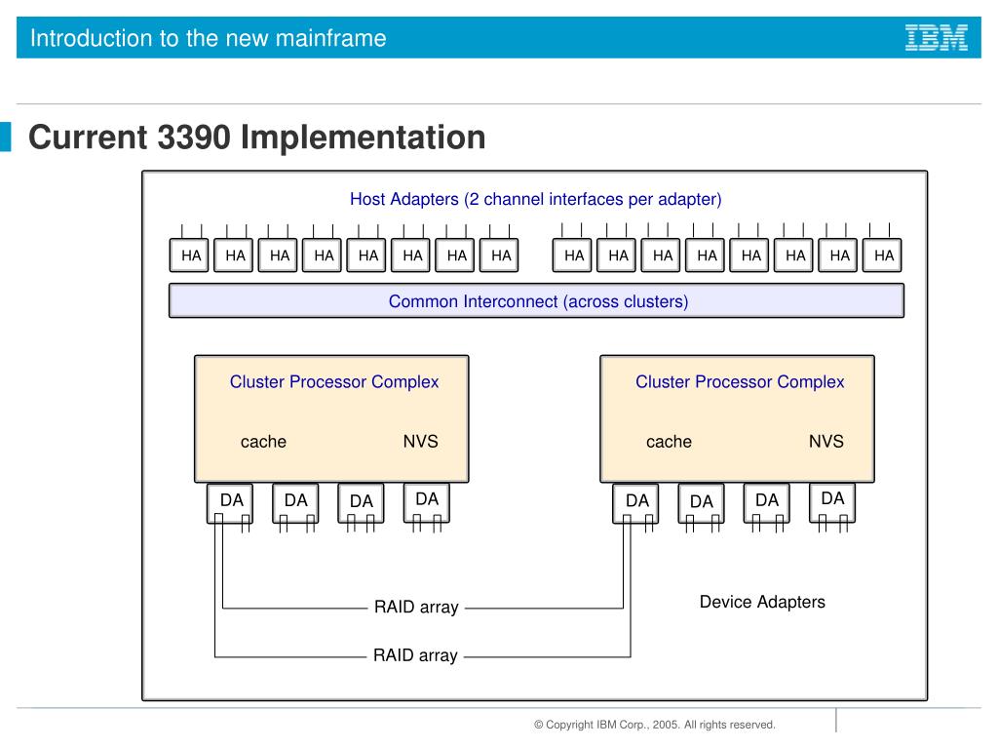This screenshot has width=998, height=749.
Task: Click the lower 'RAID array' label
Action: (x=415, y=655)
